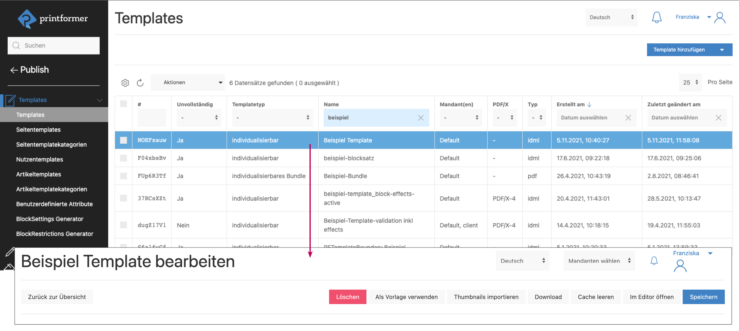Screen dimensions: 739x331
Task: Click the Suchen search field
Action: 54,45
